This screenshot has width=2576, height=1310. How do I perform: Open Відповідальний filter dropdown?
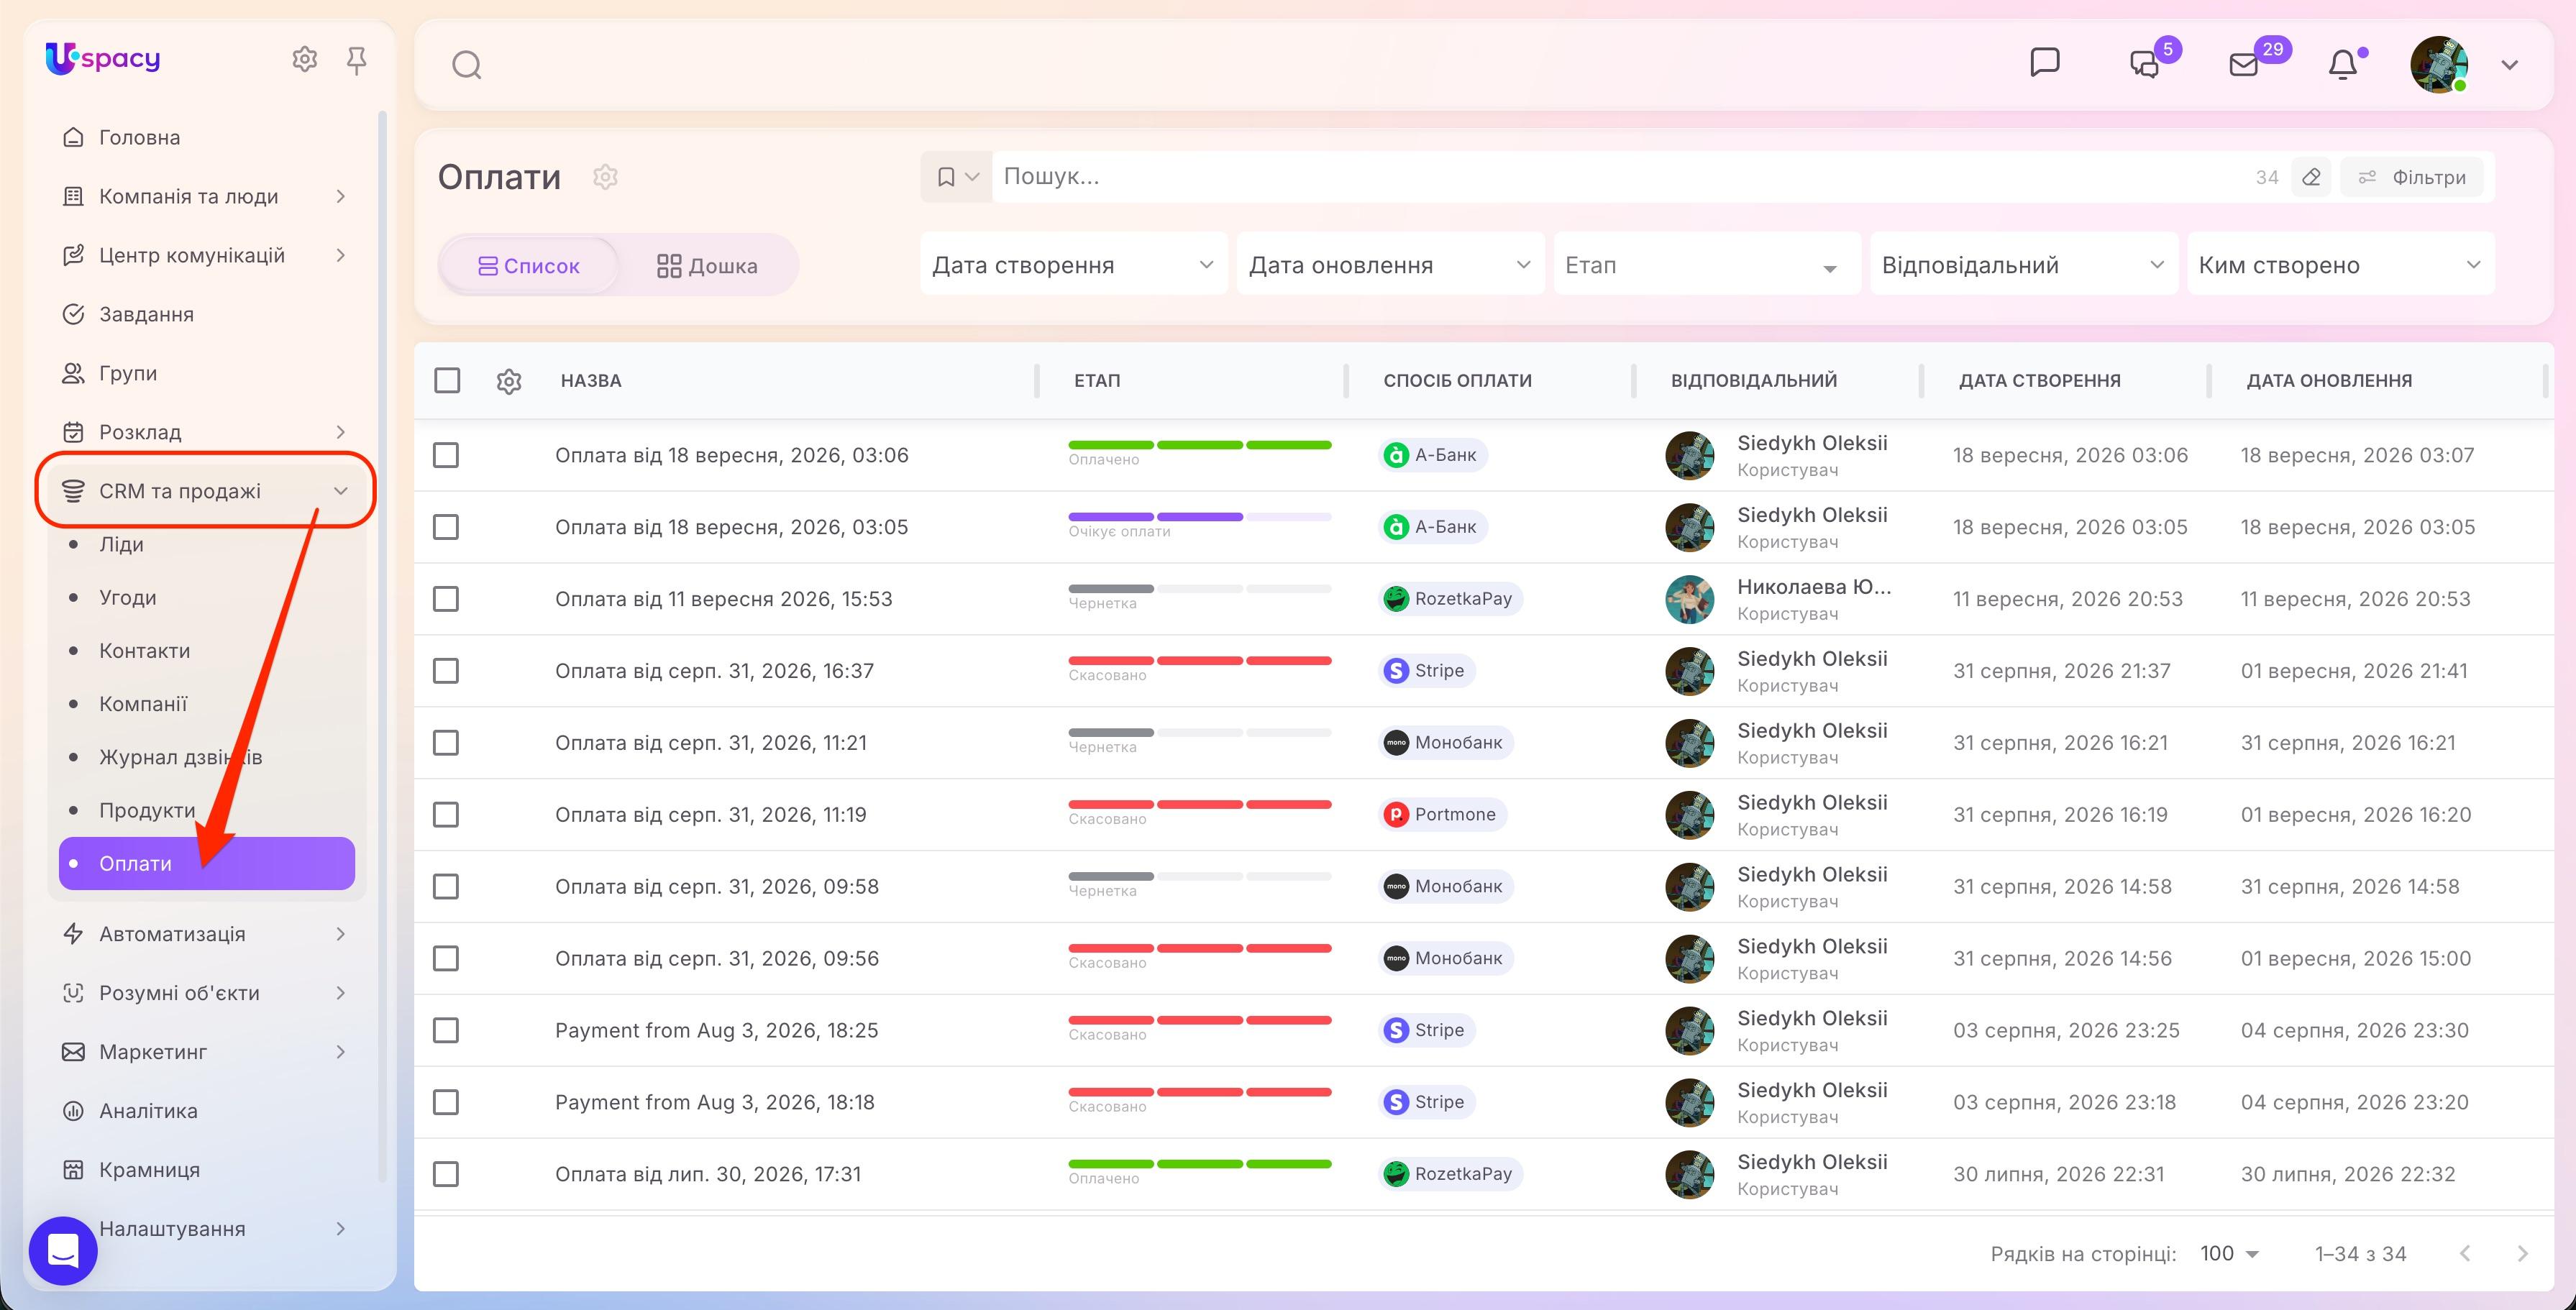(2023, 265)
